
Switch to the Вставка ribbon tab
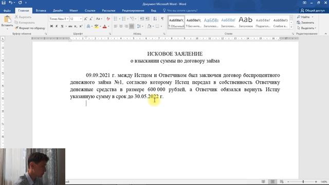click(x=41, y=10)
